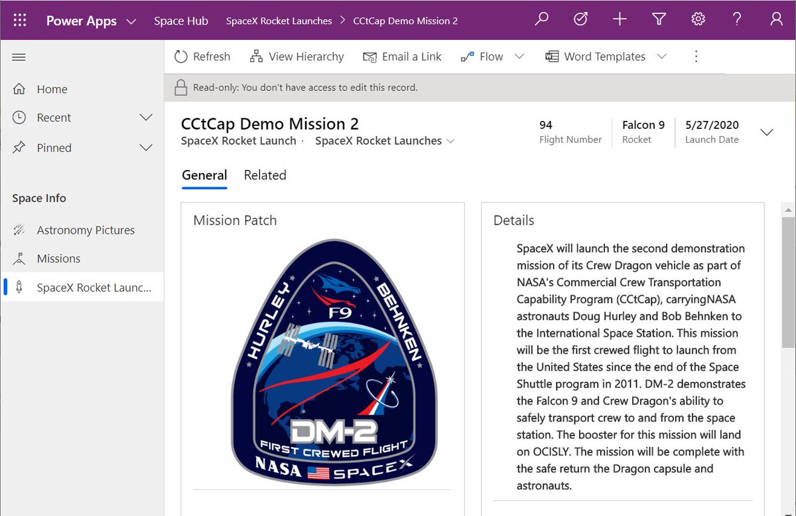Click View Hierarchy button label

click(x=306, y=56)
